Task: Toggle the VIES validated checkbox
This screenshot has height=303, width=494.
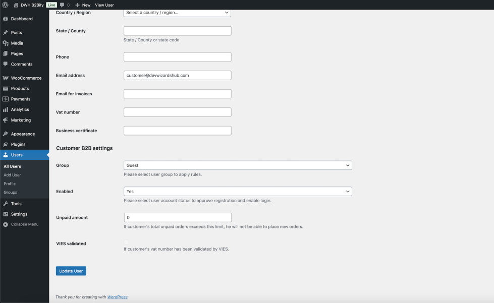Action: (126, 243)
